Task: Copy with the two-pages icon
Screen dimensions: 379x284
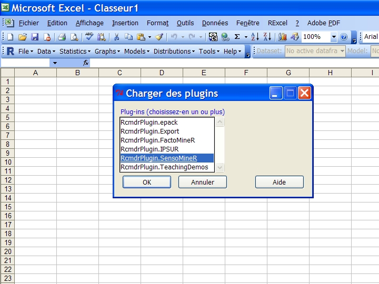Action: click(x=128, y=37)
